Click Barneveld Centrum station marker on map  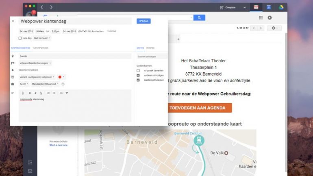199,141
